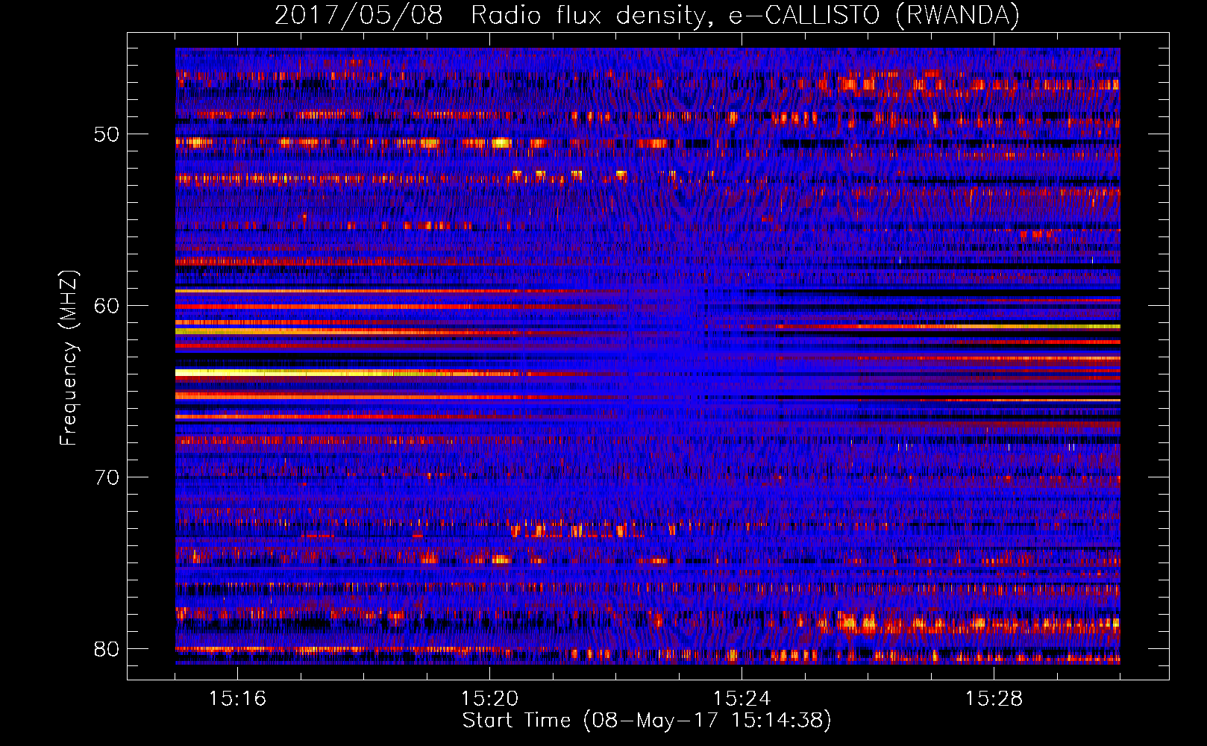Viewport: 1207px width, 746px height.
Task: Click the 15:20 time axis label
Action: (x=489, y=699)
